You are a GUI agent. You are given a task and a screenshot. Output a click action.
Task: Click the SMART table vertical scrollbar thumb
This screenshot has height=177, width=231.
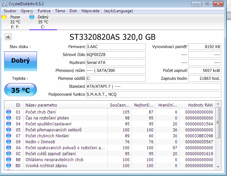218,122
